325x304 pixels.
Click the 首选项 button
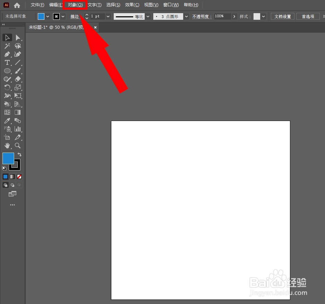(x=308, y=16)
